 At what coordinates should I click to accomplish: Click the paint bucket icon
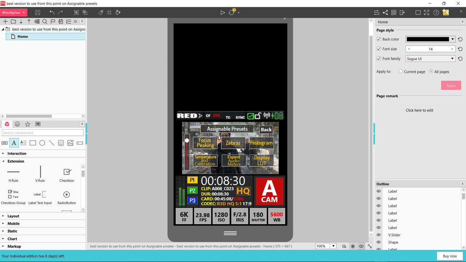tap(118, 12)
